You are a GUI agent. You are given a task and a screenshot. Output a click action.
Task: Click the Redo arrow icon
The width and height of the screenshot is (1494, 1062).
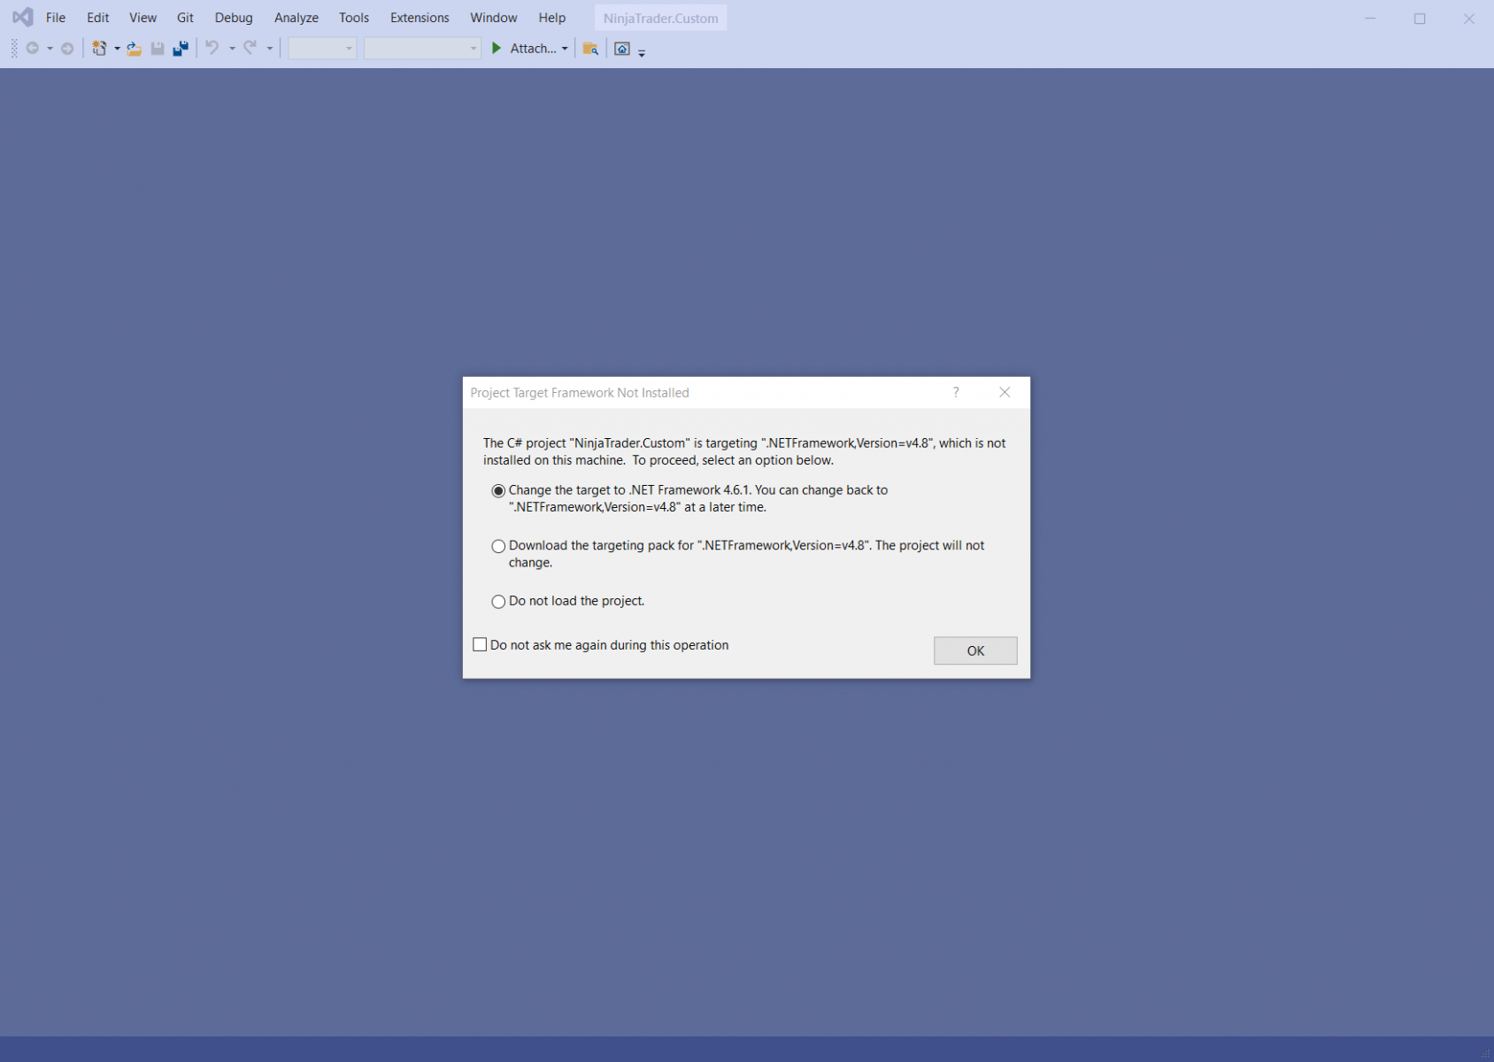(250, 48)
